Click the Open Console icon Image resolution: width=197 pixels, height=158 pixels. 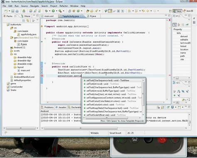click(x=180, y=107)
